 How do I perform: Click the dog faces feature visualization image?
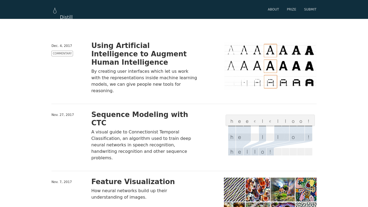click(x=258, y=189)
